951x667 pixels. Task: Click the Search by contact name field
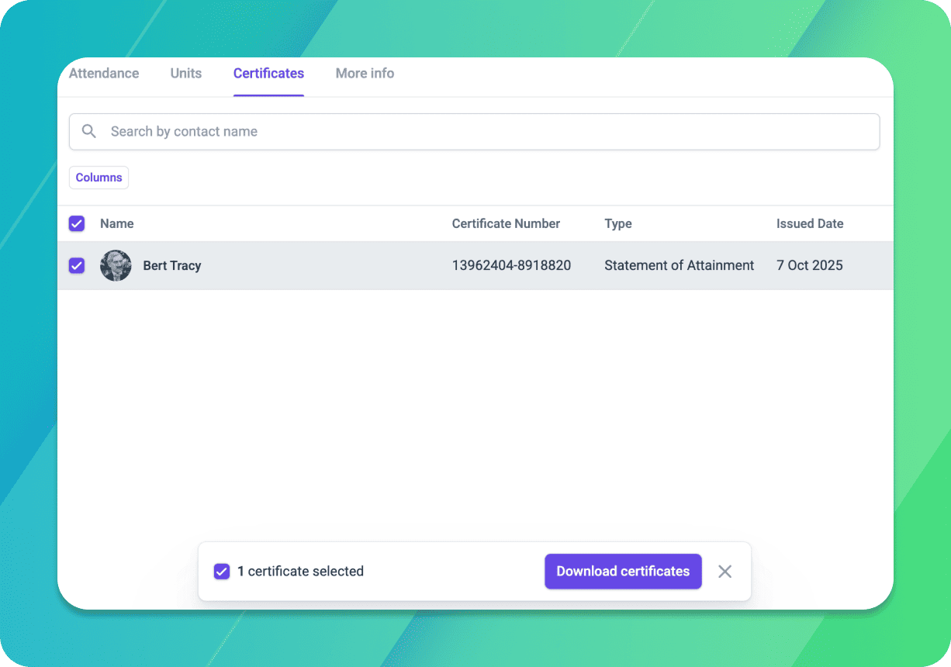pyautogui.click(x=474, y=132)
